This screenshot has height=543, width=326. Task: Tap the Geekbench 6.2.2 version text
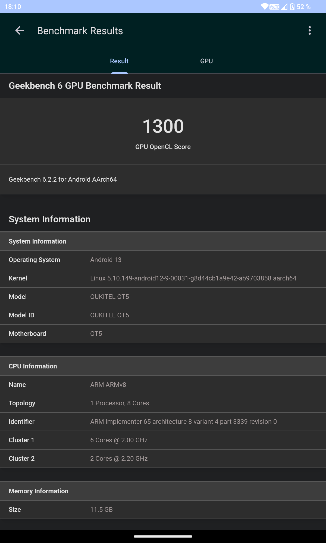click(63, 179)
